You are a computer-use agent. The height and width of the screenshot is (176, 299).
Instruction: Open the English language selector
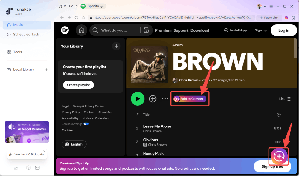tap(74, 144)
